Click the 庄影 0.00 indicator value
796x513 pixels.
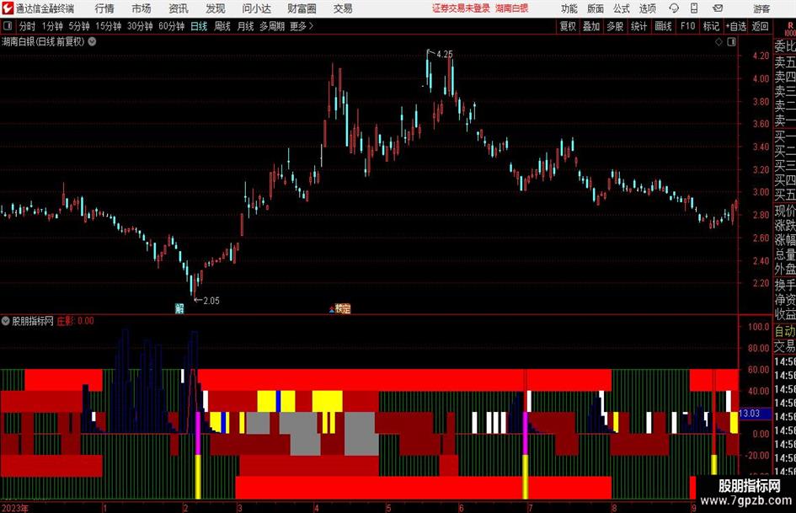click(75, 321)
